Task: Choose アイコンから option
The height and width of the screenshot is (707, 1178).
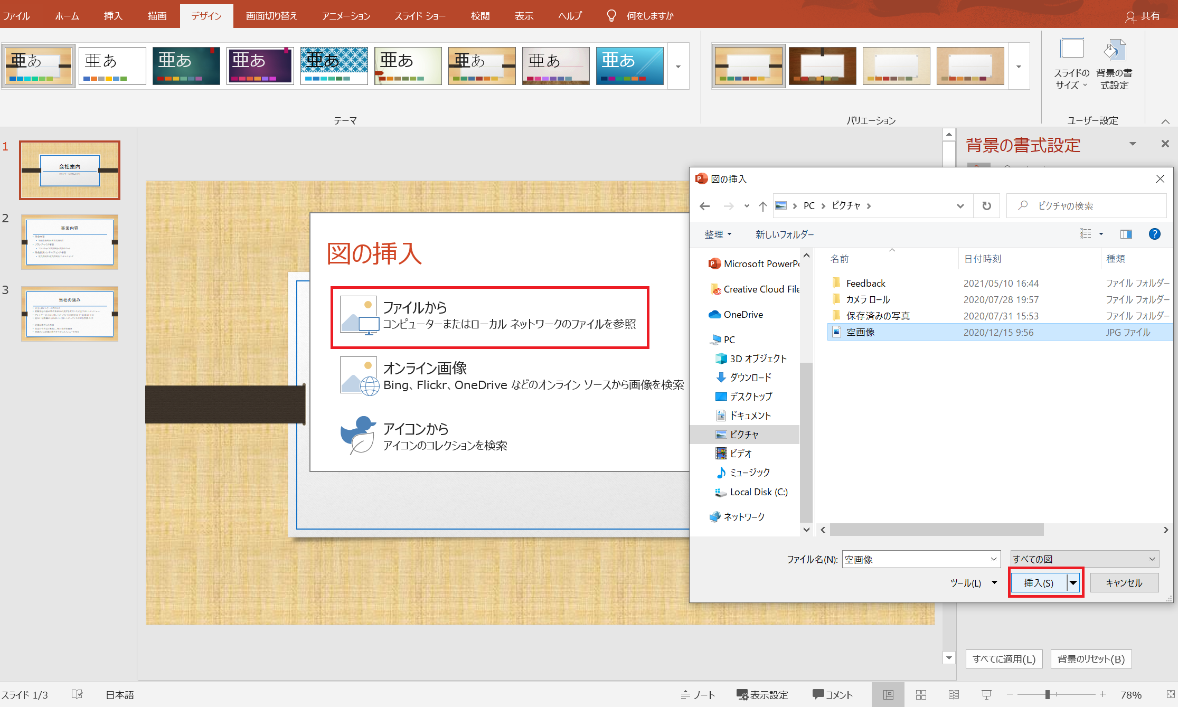Action: tap(425, 436)
